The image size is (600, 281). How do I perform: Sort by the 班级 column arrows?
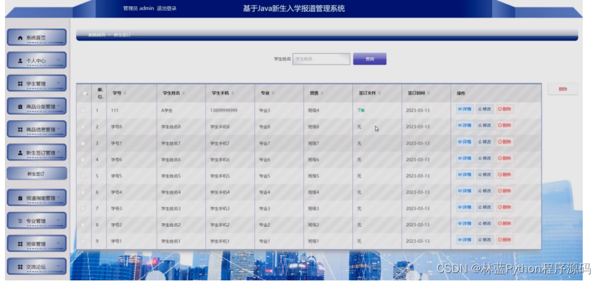click(x=322, y=93)
